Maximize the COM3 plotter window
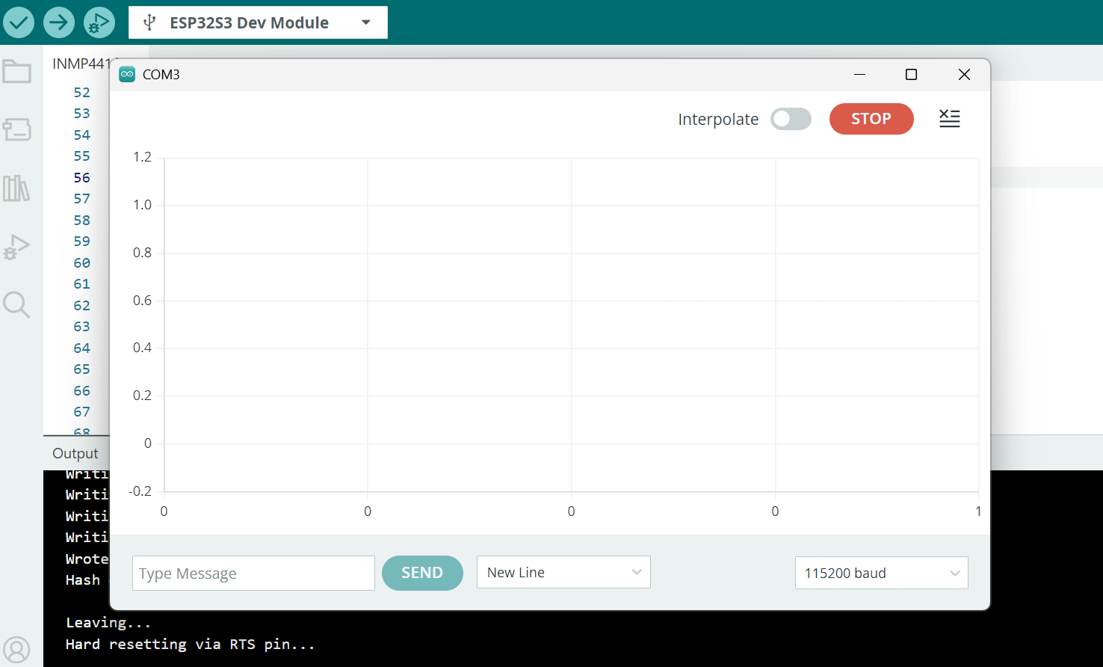 pyautogui.click(x=911, y=75)
